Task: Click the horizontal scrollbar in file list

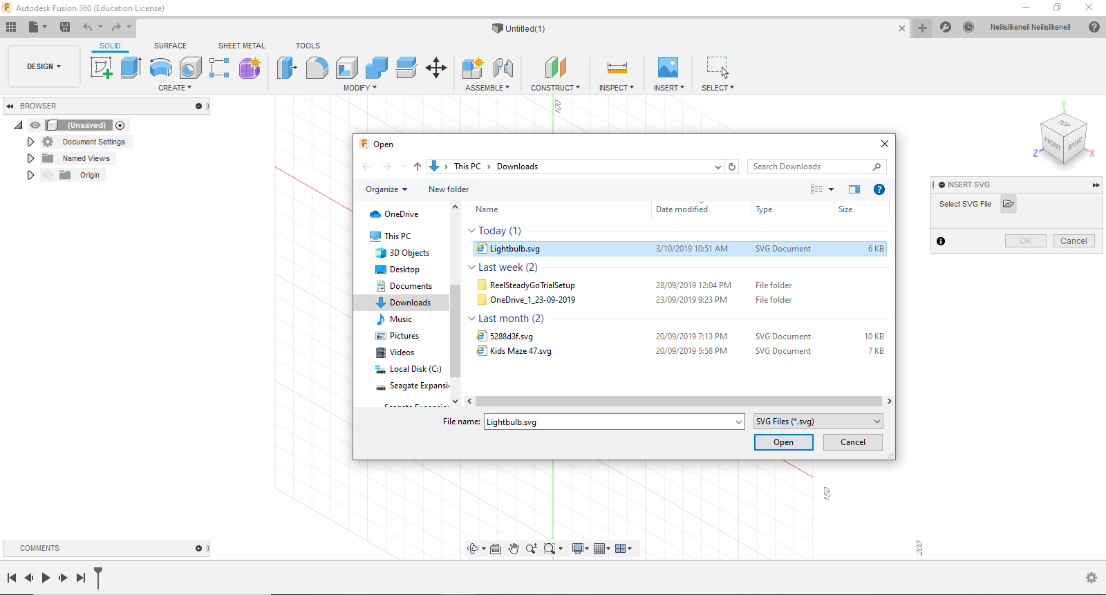Action: coord(678,401)
